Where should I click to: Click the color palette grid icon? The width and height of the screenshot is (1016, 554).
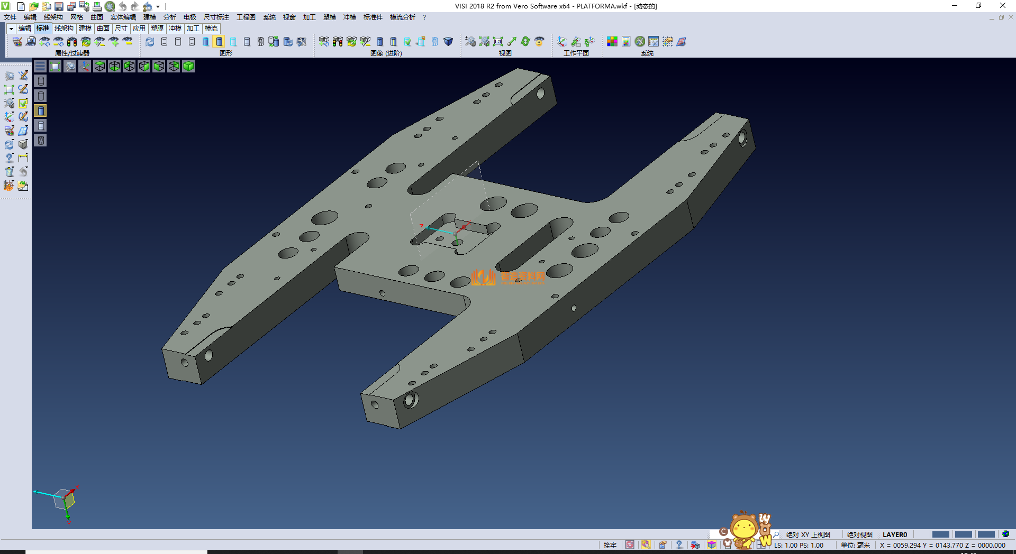click(612, 42)
